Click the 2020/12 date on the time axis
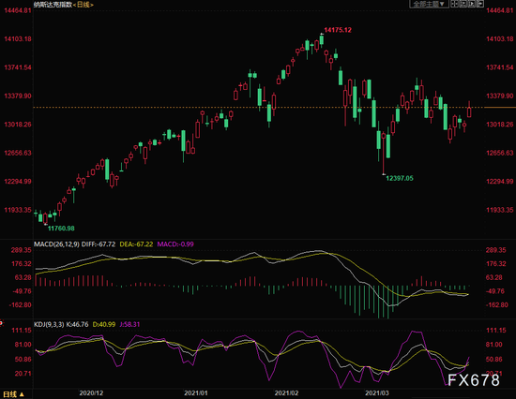The height and width of the screenshot is (399, 516). 91,393
